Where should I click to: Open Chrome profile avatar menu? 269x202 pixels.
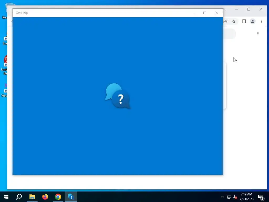(253, 21)
